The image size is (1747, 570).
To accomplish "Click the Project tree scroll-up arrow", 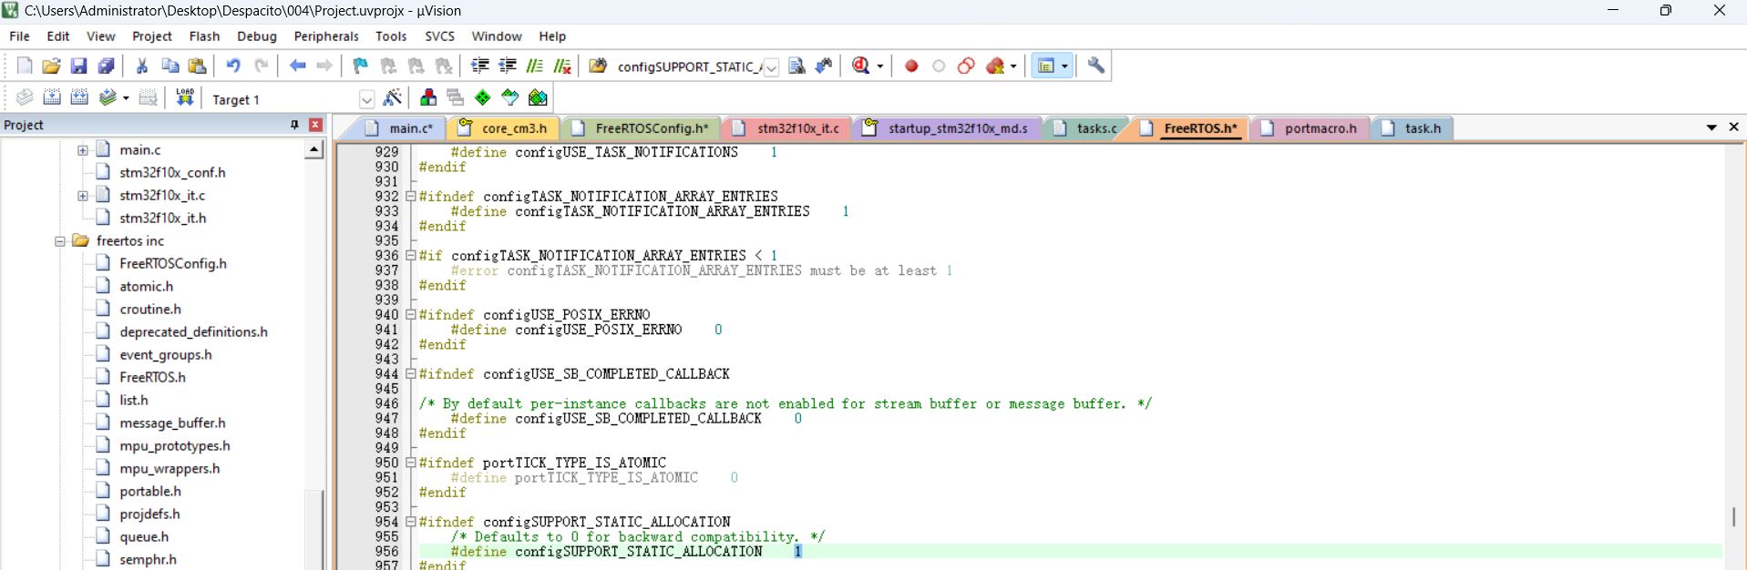I will [x=314, y=150].
